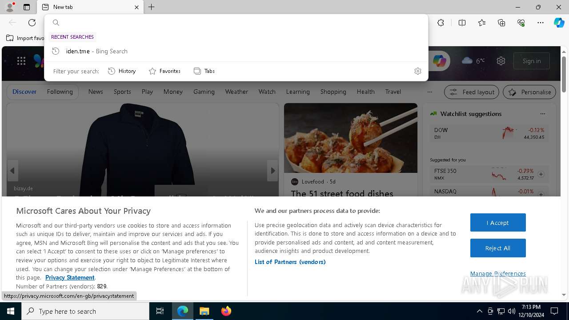Open the Health category
Screen dimensions: 569x320
tap(365, 92)
